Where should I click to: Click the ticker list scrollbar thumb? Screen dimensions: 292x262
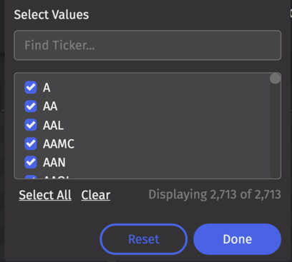pyautogui.click(x=275, y=79)
